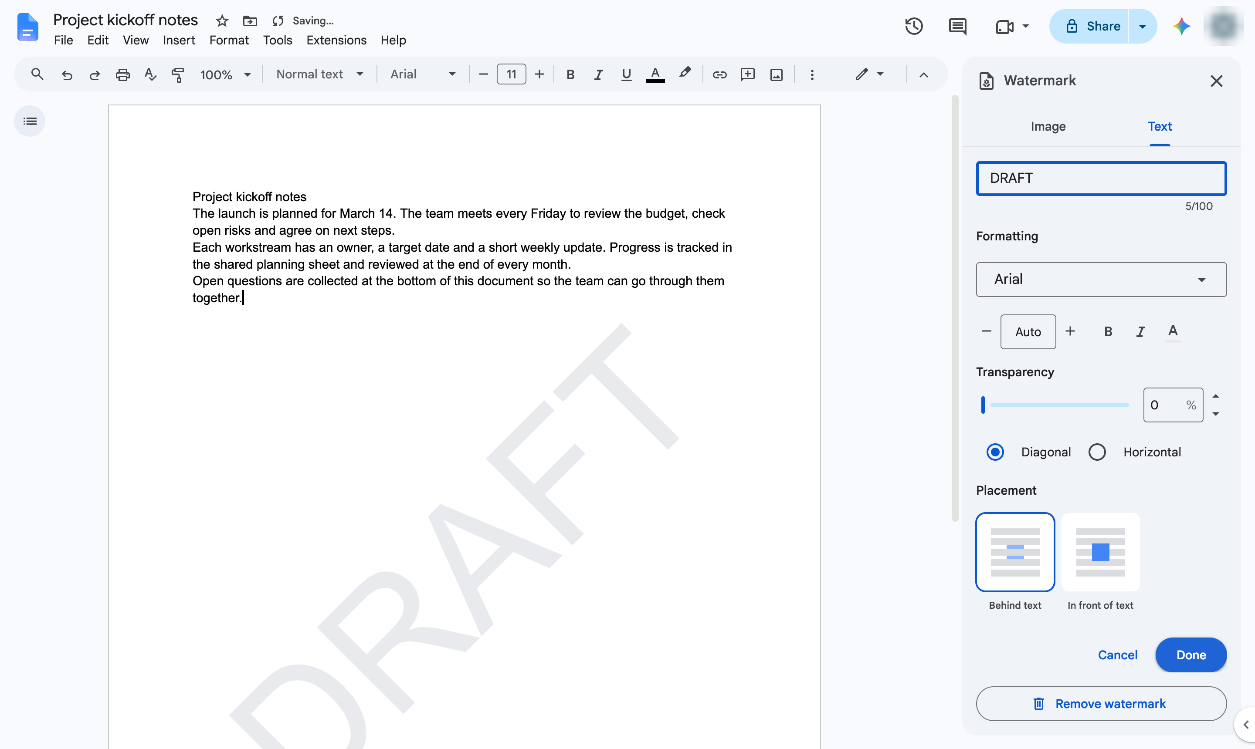Activate the paint format roller tool
This screenshot has width=1255, height=749.
[178, 75]
